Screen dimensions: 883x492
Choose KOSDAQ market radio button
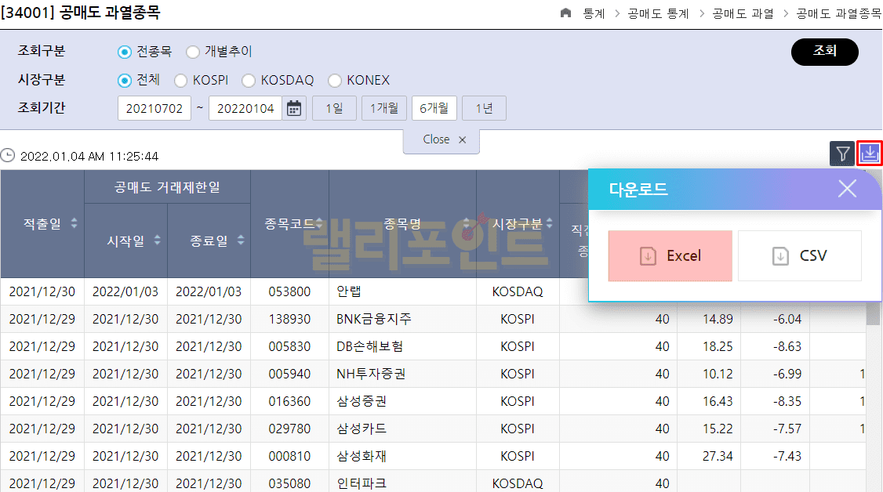tap(249, 80)
